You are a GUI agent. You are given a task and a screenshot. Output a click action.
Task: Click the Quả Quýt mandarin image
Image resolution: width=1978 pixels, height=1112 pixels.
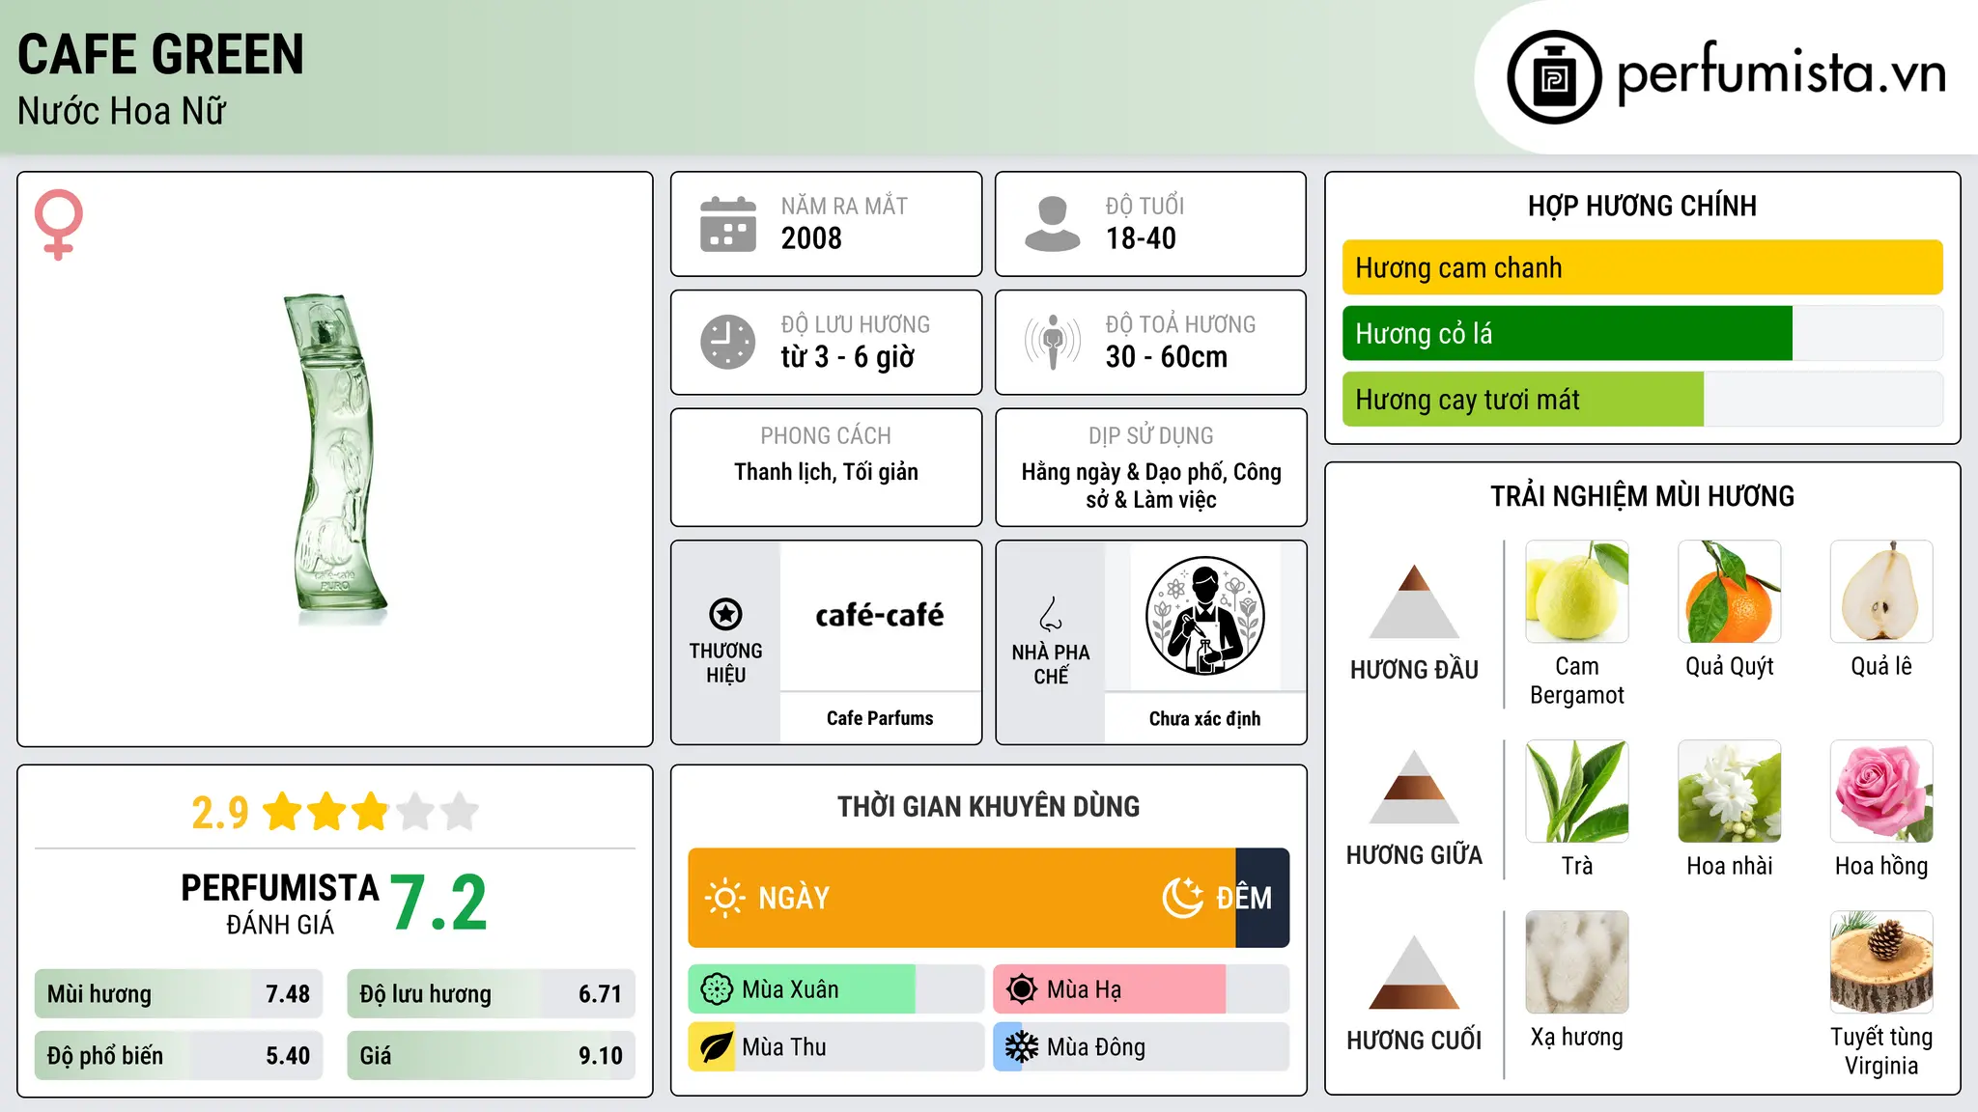coord(1730,592)
